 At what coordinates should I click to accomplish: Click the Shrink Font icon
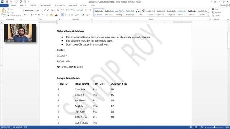tap(48, 10)
